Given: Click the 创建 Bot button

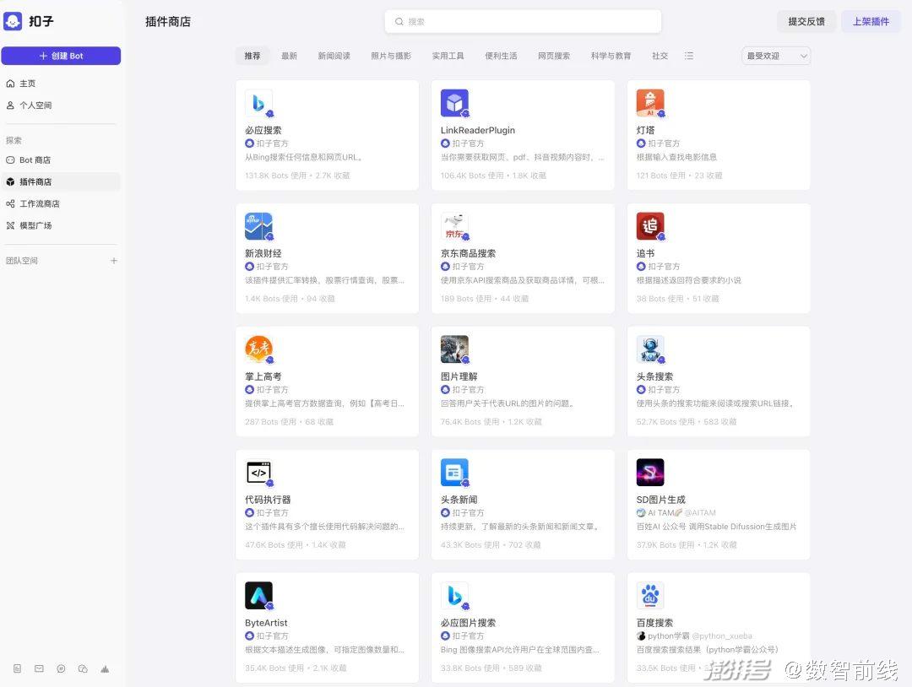Looking at the screenshot, I should pos(61,56).
